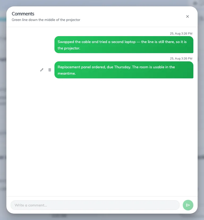Screen dimensions: 204x220
Task: Click the words second laptop in first comment
Action: (x=124, y=42)
